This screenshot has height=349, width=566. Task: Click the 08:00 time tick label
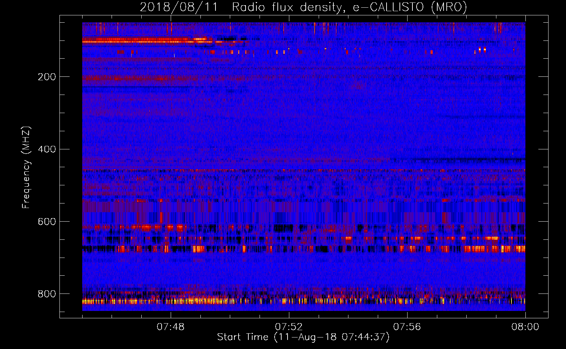coord(525,327)
